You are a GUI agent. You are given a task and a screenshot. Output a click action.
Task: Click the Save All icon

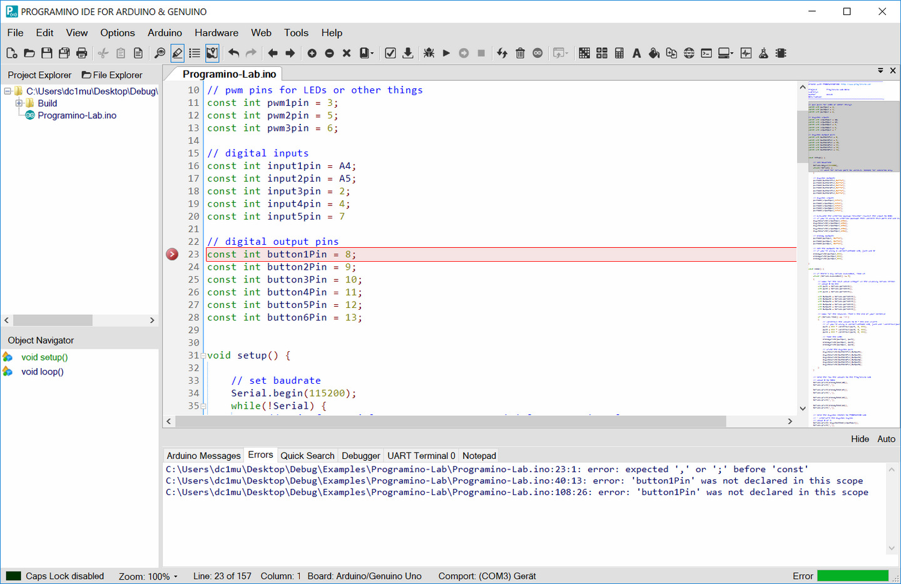[x=64, y=53]
